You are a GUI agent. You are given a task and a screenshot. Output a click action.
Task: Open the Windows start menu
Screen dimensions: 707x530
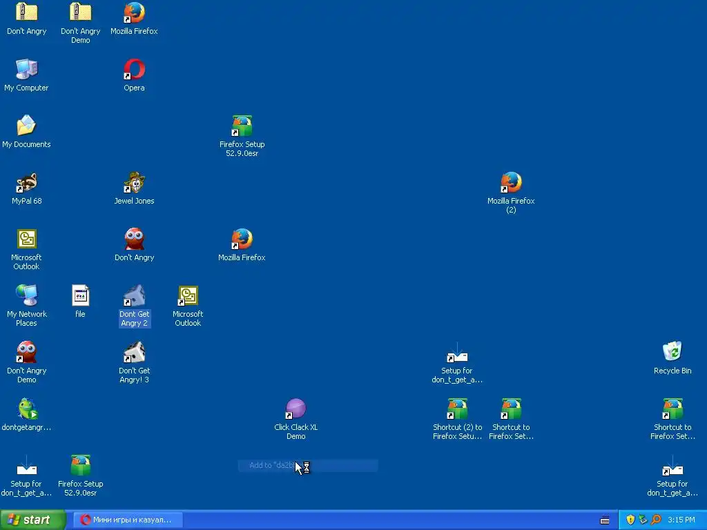pos(32,520)
